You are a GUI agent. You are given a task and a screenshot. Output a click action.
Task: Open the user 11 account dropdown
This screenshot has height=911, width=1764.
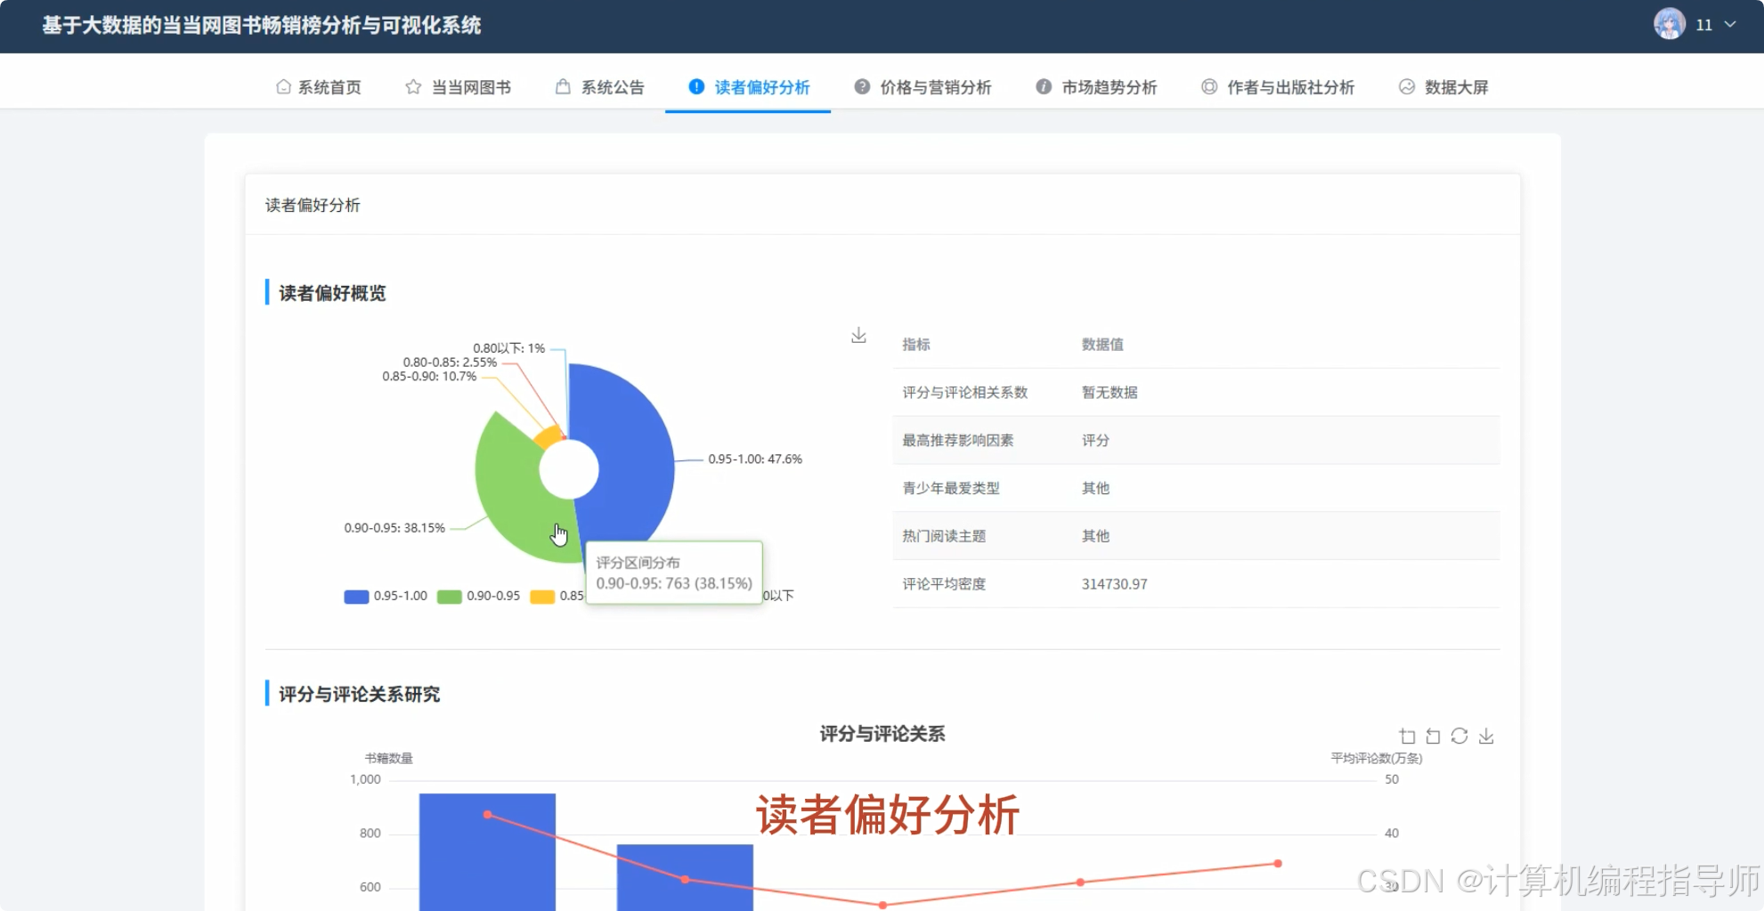1695,25
